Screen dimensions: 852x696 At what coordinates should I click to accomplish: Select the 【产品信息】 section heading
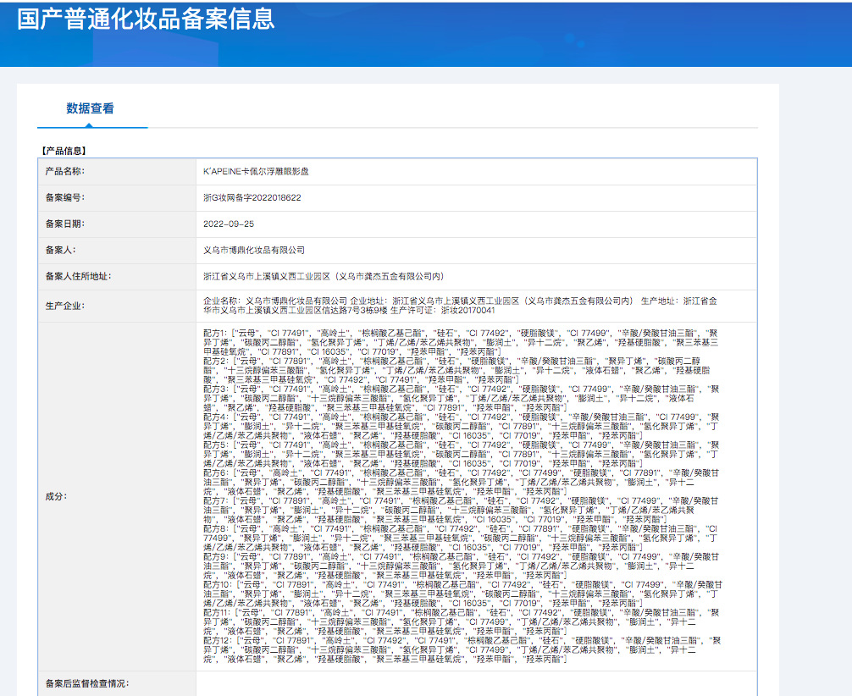64,151
